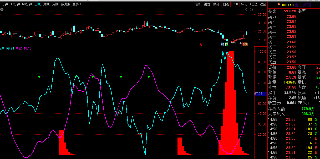The image size is (320, 159).
Task: Select the 60分钟 chart period
Action: [x=27, y=4]
